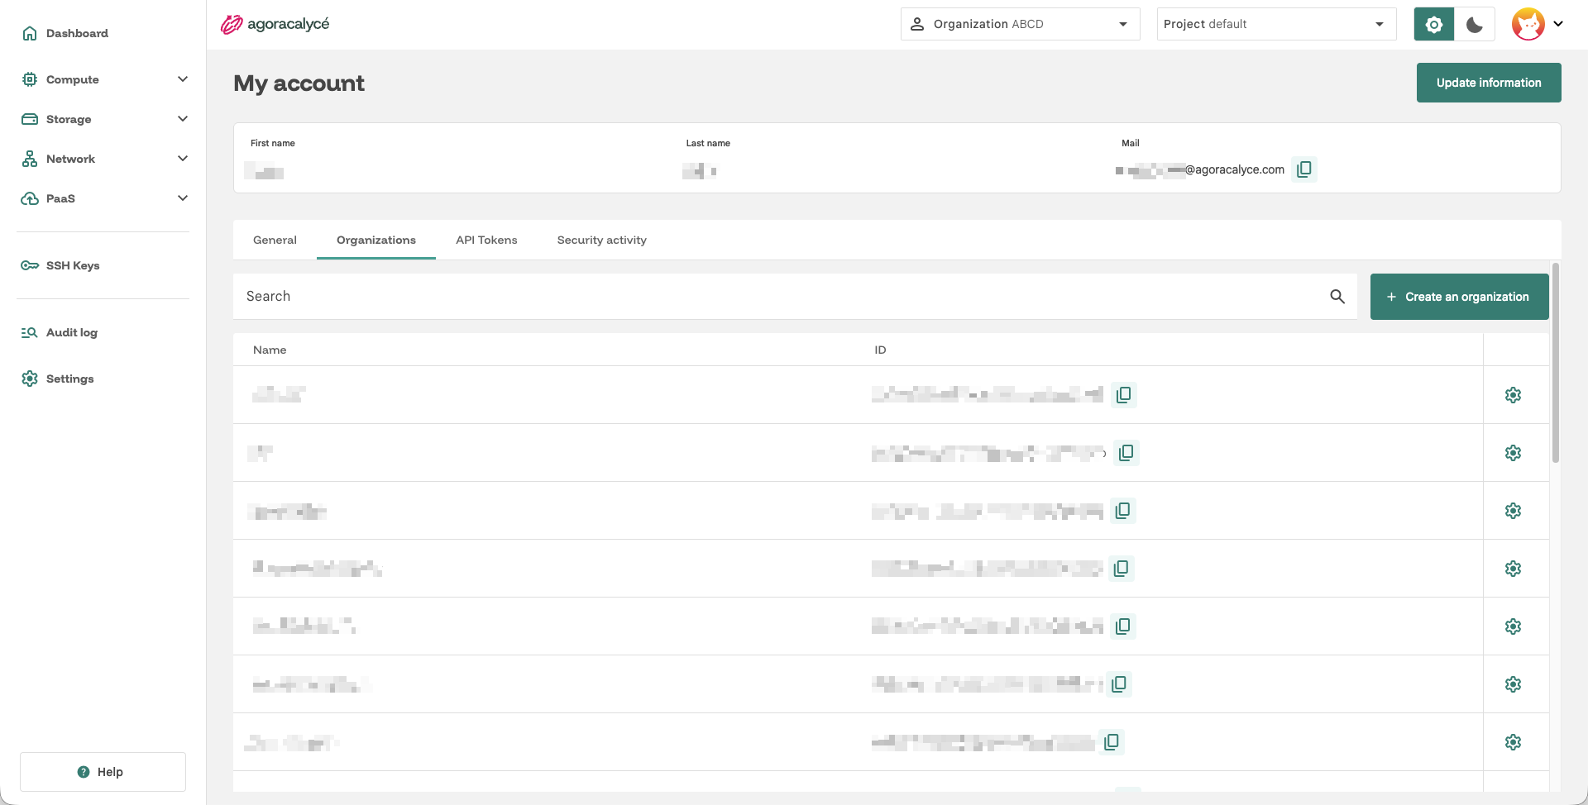1588x805 pixels.
Task: Select the Organizations tab
Action: click(376, 240)
